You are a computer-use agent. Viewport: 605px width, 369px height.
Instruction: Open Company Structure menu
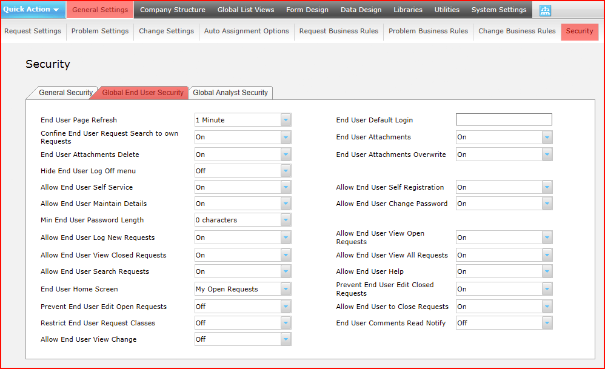tap(173, 10)
